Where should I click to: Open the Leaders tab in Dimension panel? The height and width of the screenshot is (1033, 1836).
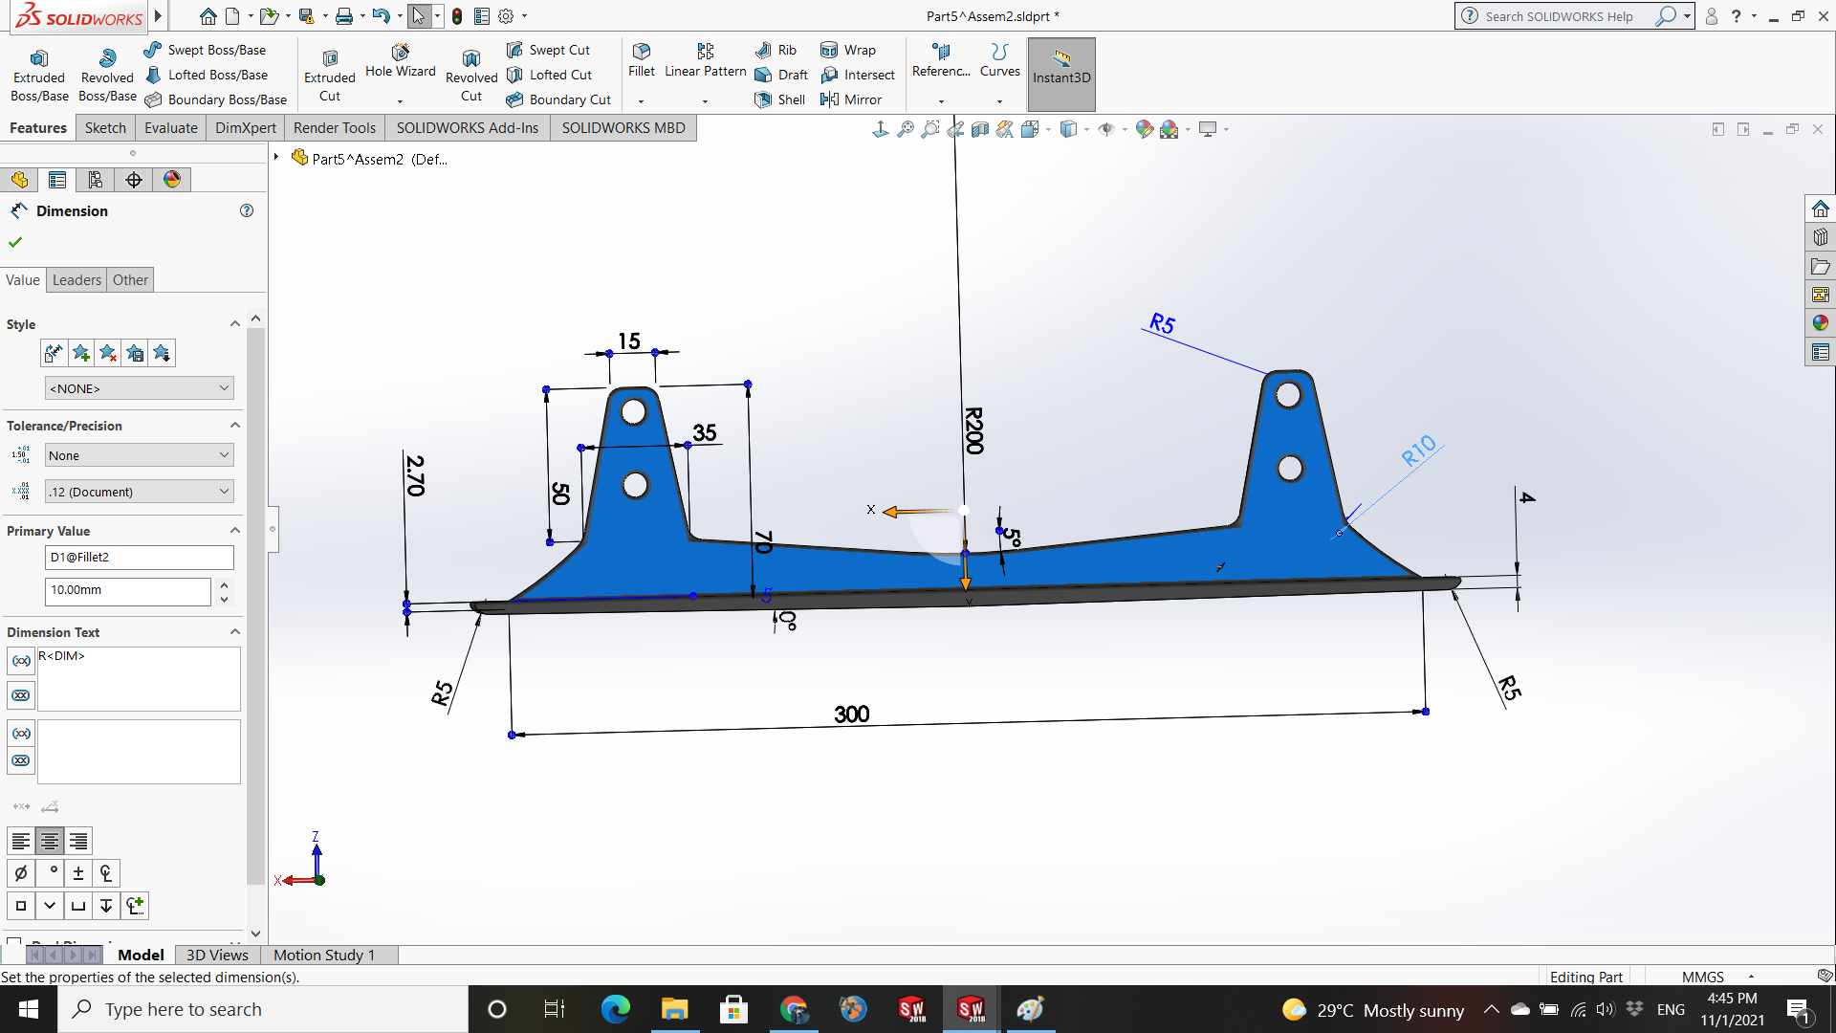(x=76, y=280)
